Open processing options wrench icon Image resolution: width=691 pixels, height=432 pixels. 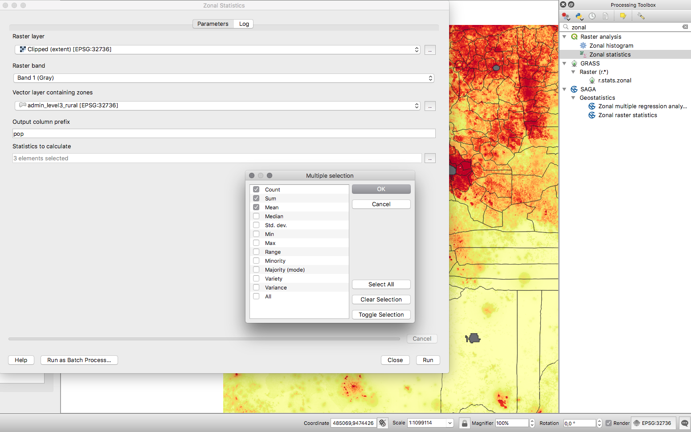point(641,16)
